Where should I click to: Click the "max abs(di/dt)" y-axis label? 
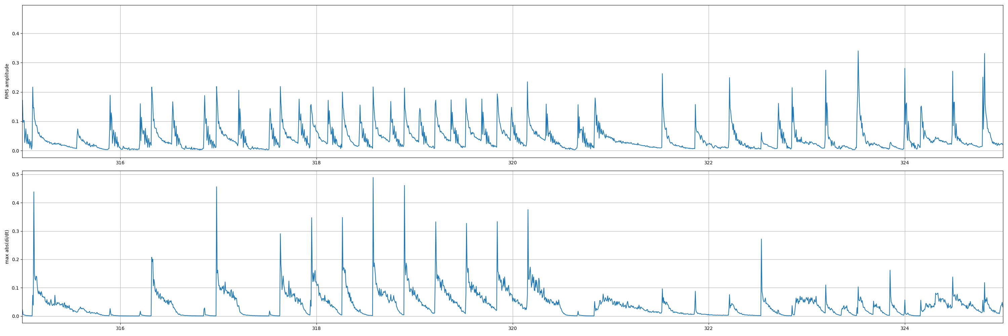(7, 247)
